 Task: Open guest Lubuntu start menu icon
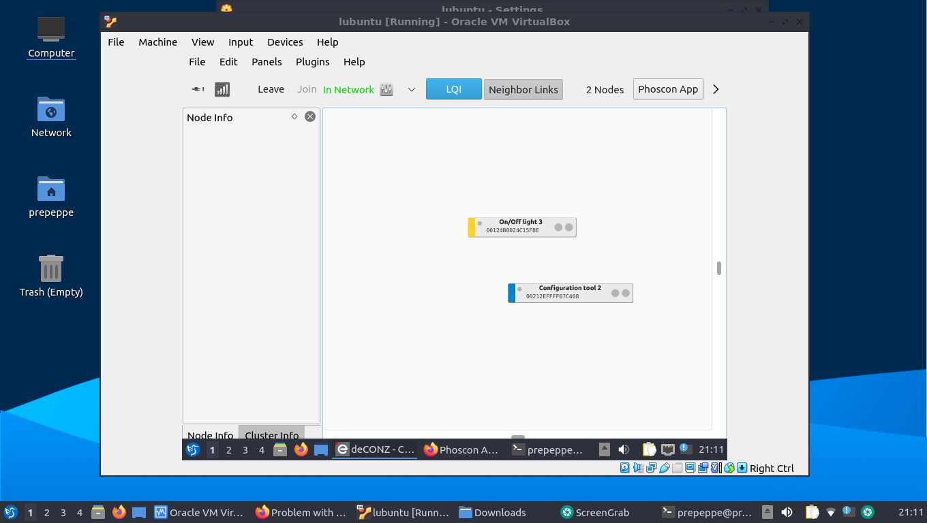tap(193, 449)
